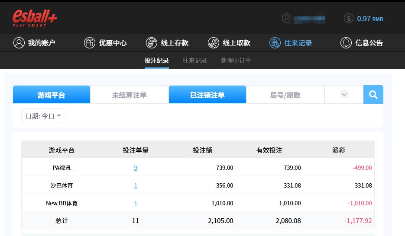This screenshot has width=405, height=236.
Task: Click the 投注单量 column header
Action: coord(136,150)
